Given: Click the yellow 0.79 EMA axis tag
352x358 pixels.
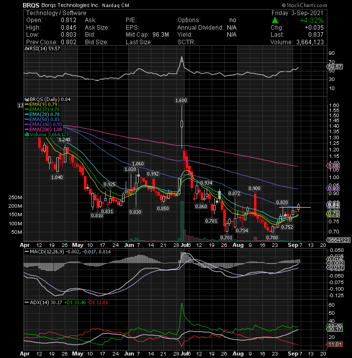Looking at the screenshot, I should [x=333, y=214].
